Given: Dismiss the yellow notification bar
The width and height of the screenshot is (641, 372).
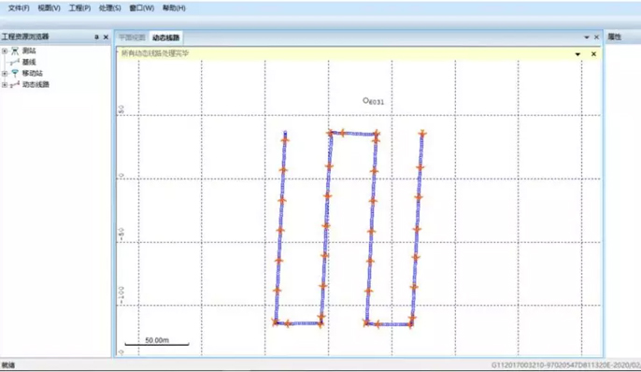Looking at the screenshot, I should [593, 54].
